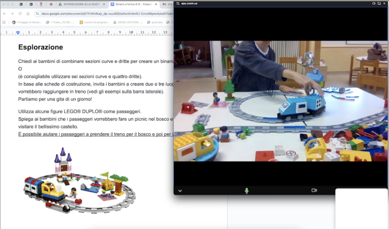Image resolution: width=389 pixels, height=229 pixels.
Task: Expand the chevron at Zoom bottom-left
Action: point(180,191)
